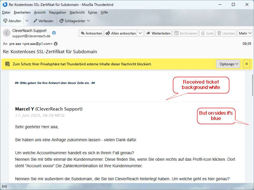Click the blocked-content icon in yellow bar
Screen dimensions: 254x190
tap(7, 64)
